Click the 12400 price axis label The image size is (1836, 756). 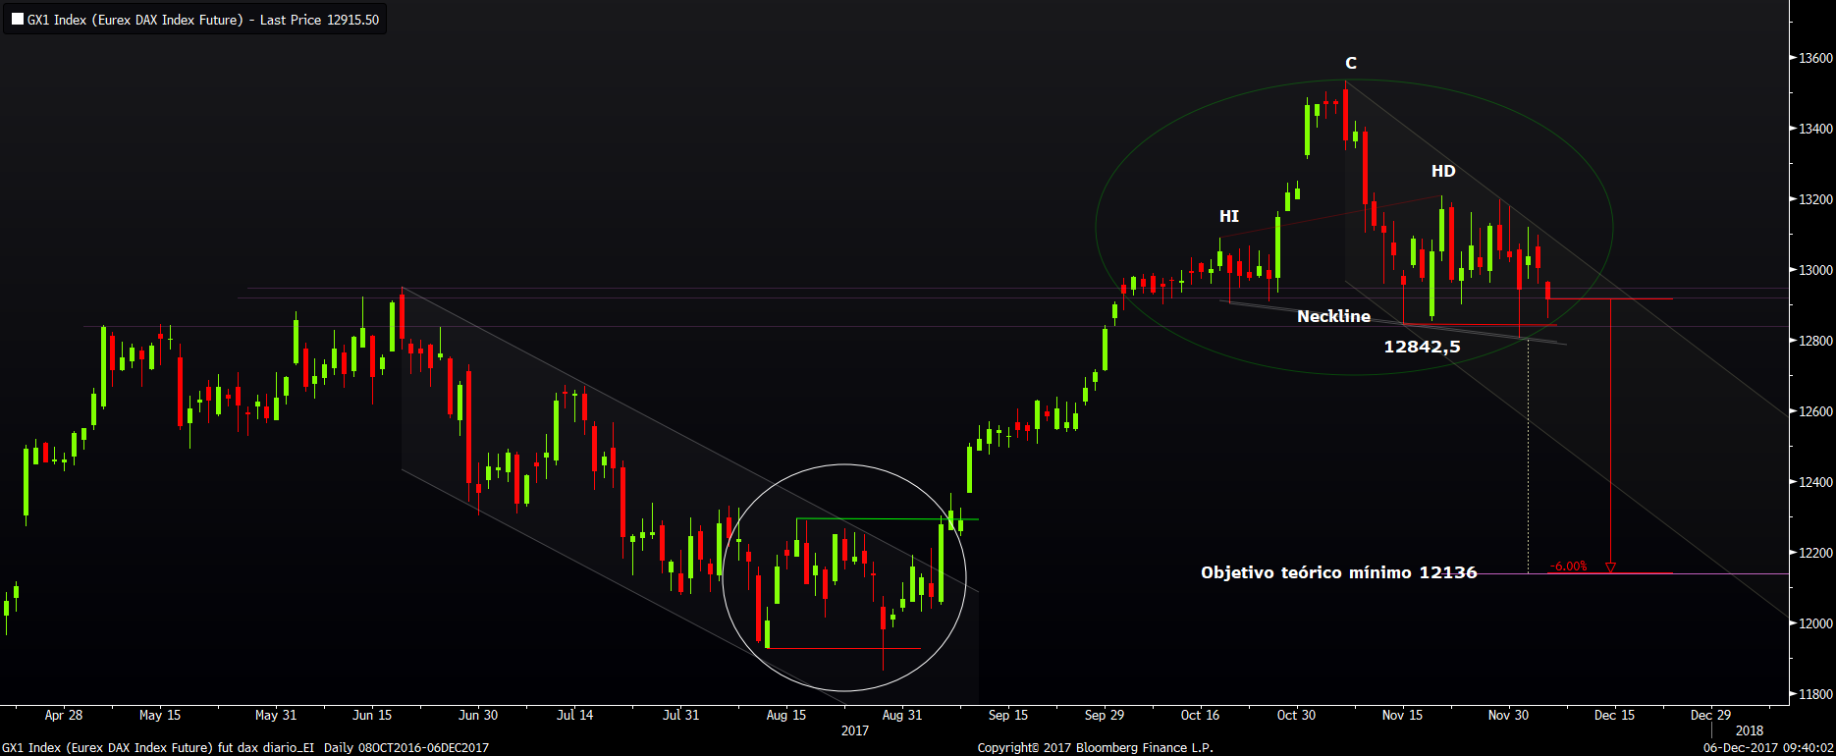(1815, 482)
